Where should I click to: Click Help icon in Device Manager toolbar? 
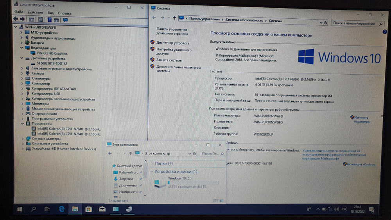(x=49, y=20)
